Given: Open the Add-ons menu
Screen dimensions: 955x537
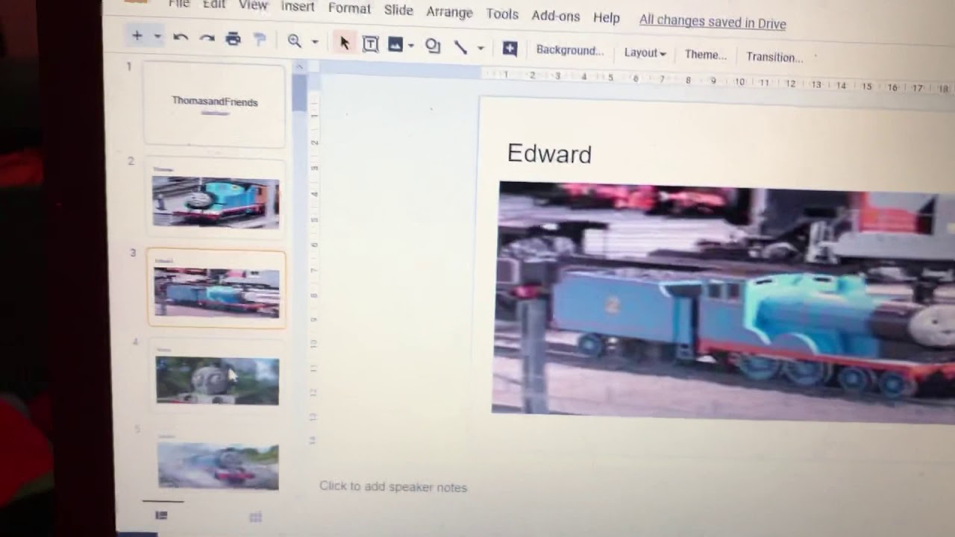Looking at the screenshot, I should [x=556, y=16].
